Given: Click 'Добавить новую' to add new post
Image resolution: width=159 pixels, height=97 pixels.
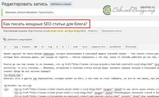Looking at the screenshot, I should point(61,4).
